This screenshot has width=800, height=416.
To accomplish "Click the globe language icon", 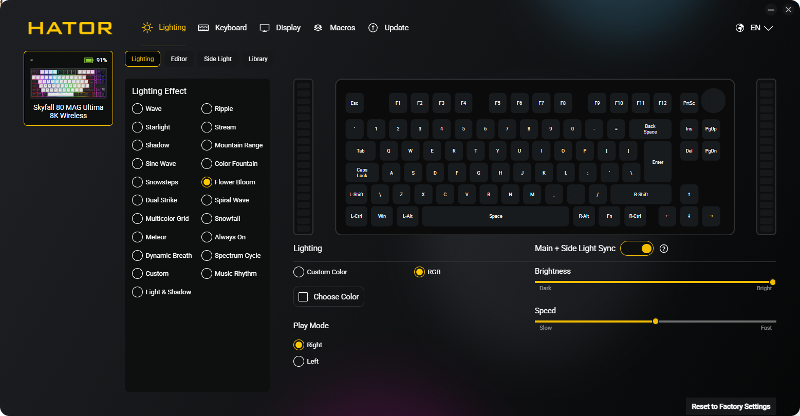I will pyautogui.click(x=740, y=28).
